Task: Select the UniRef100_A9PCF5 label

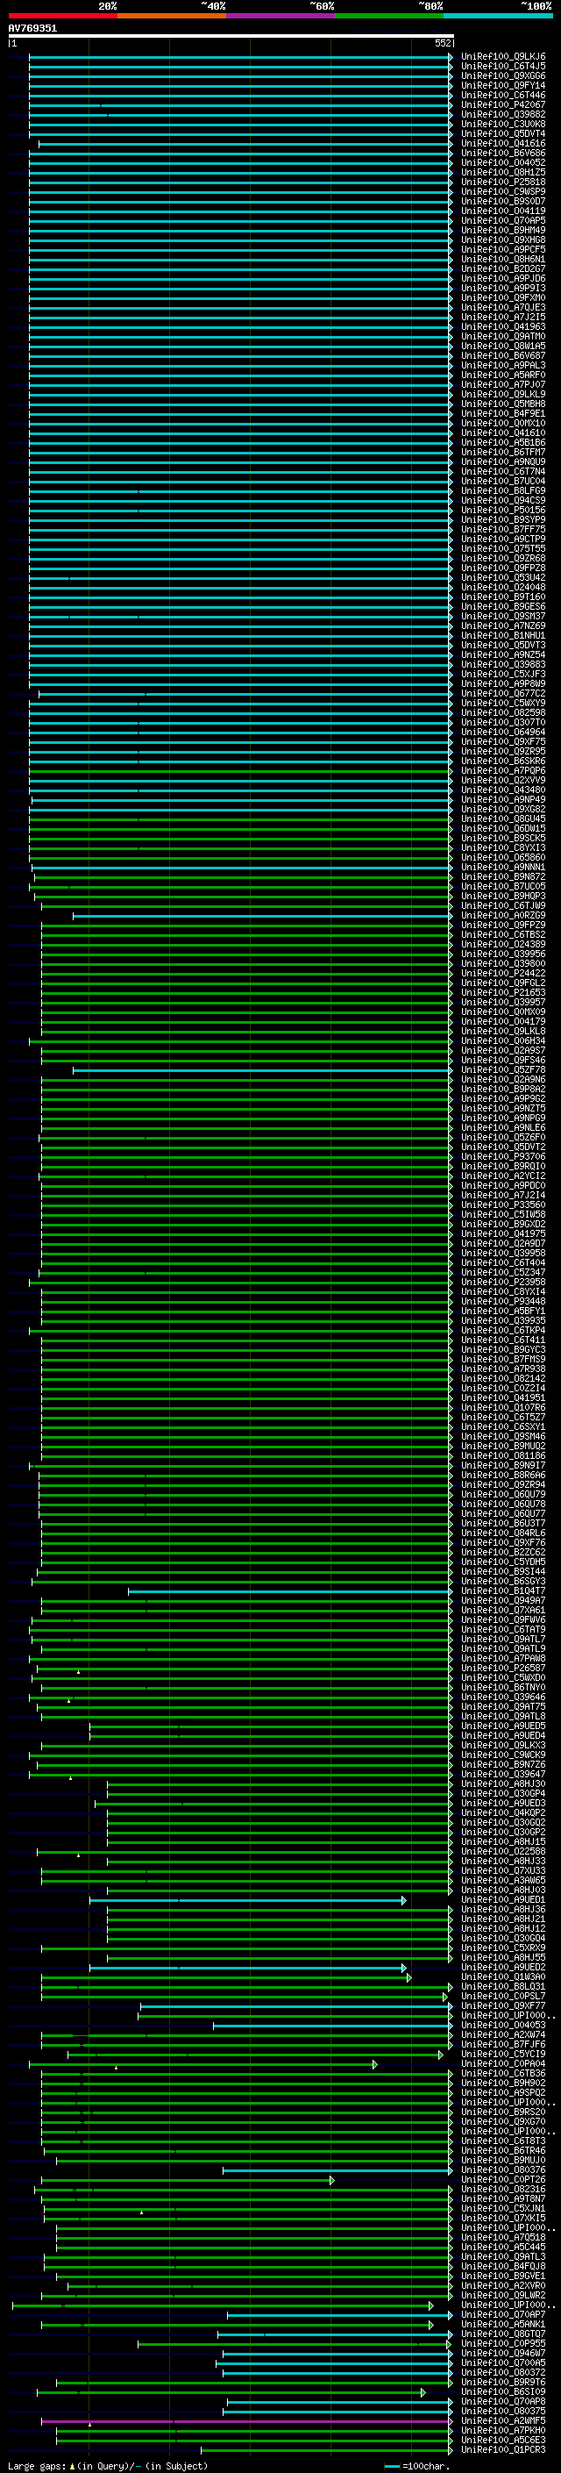Action: (502, 250)
